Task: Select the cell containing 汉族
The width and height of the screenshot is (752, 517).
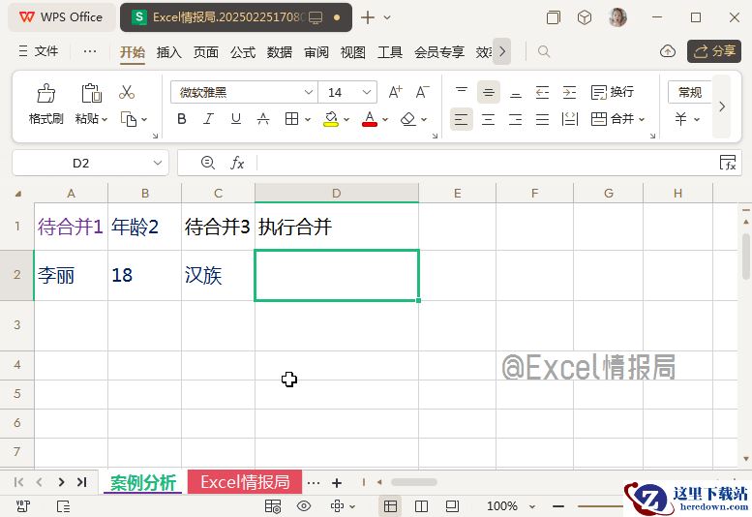Action: click(218, 275)
